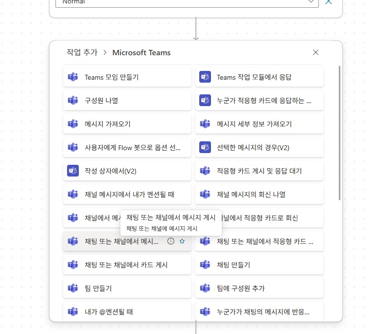
Task: Click icon next to '누군가 적응형 카드에 응답하는'
Action: pyautogui.click(x=205, y=100)
